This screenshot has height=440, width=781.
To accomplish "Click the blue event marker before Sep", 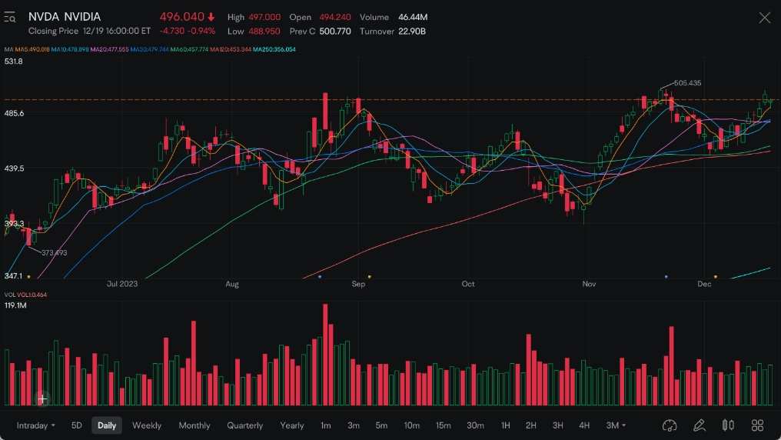I will (x=319, y=276).
